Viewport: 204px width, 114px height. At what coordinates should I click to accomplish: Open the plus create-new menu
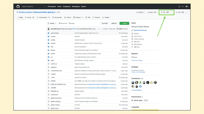pyautogui.click(x=183, y=7)
